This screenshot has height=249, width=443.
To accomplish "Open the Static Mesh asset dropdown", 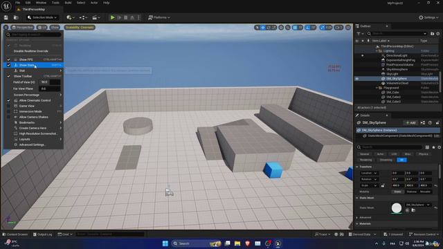I will point(417,205).
